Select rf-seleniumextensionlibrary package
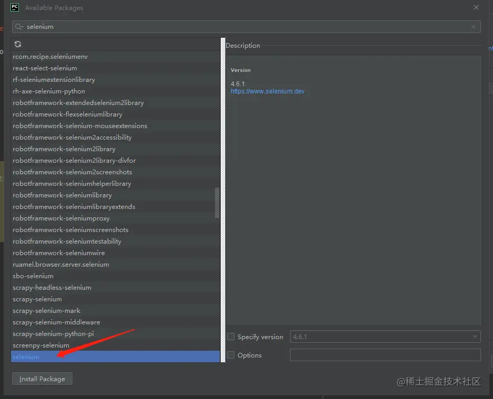 pos(115,80)
